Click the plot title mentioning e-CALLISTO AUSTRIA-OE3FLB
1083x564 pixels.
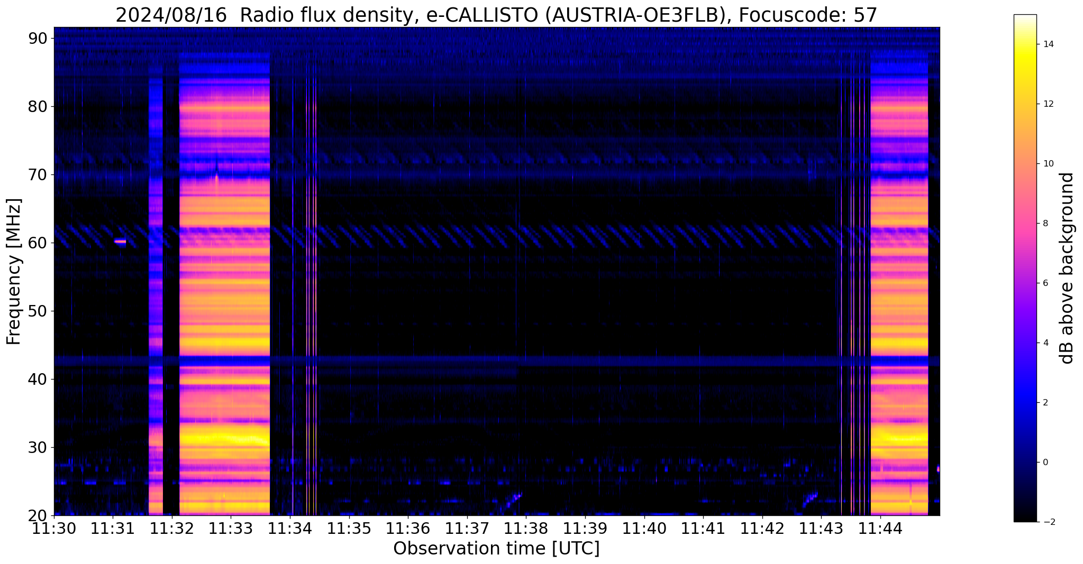tap(496, 15)
